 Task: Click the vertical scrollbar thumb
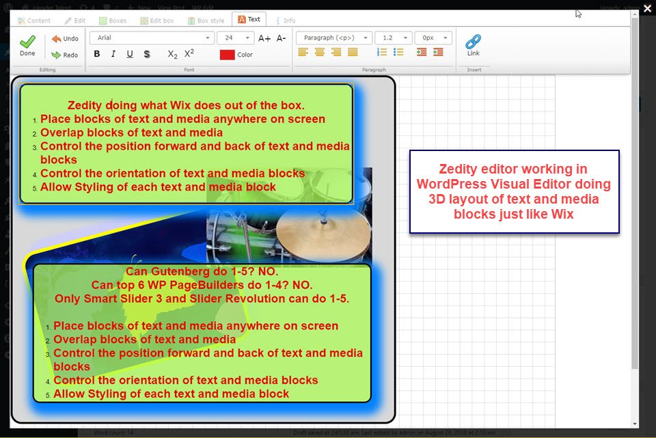[x=635, y=193]
